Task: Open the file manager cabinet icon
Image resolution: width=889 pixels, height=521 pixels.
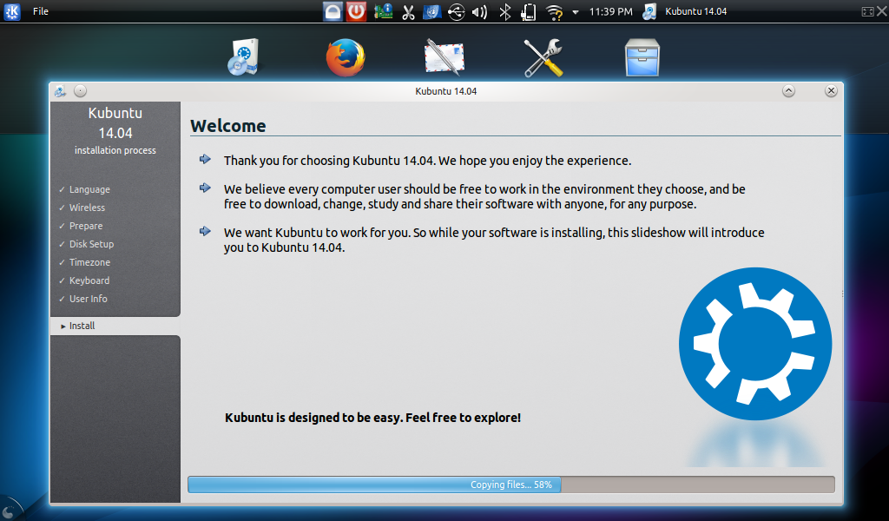Action: (x=642, y=57)
